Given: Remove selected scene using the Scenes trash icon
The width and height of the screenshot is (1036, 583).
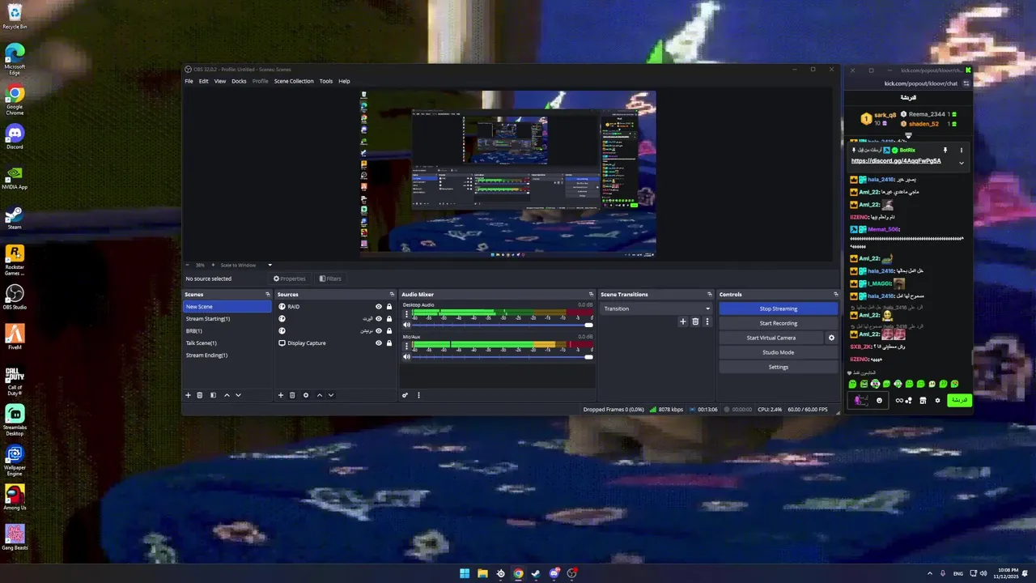Looking at the screenshot, I should [200, 395].
